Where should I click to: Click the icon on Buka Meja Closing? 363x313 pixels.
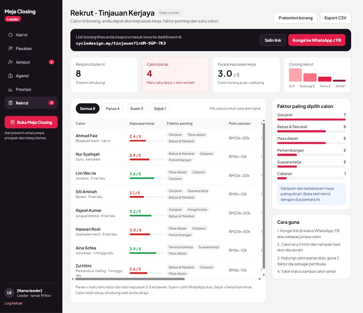click(x=13, y=122)
